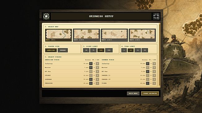Click the 'German Force' heading
Screen dimensions: 202x113
tap(108, 60)
